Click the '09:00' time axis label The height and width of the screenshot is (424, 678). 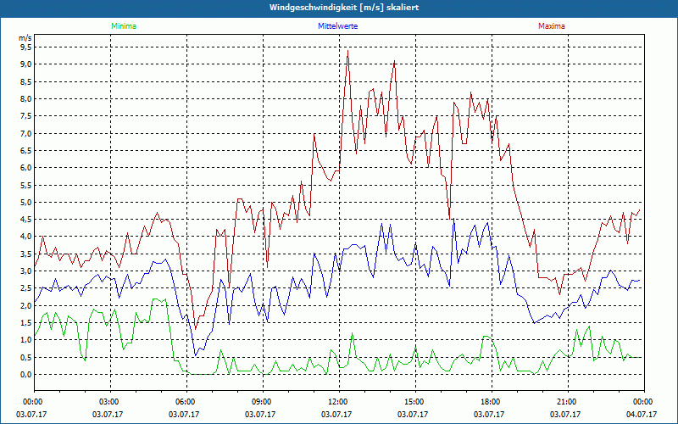[263, 402]
